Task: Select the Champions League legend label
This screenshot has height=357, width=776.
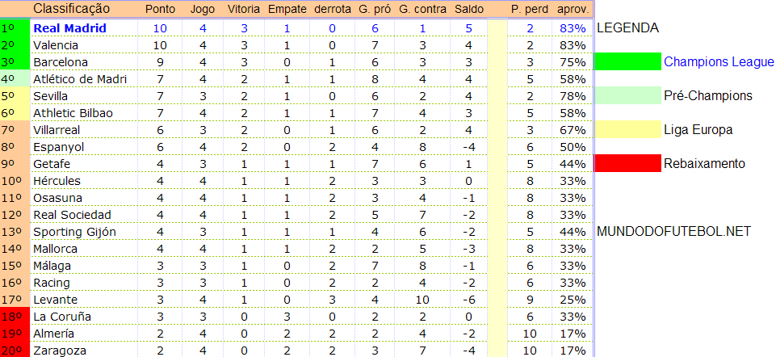Action: [719, 62]
